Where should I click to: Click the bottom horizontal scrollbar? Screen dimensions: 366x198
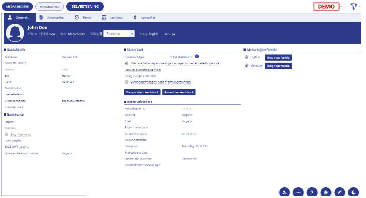click(44, 196)
